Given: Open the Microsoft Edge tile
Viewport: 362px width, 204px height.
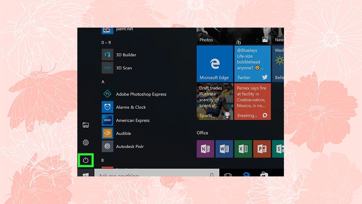Looking at the screenshot, I should click(215, 64).
